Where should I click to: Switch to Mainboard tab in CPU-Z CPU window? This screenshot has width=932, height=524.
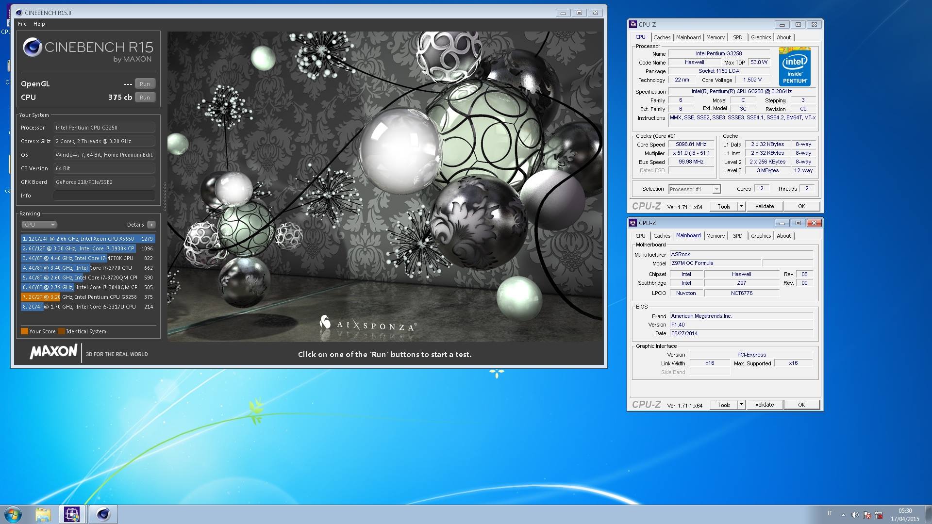coord(688,37)
